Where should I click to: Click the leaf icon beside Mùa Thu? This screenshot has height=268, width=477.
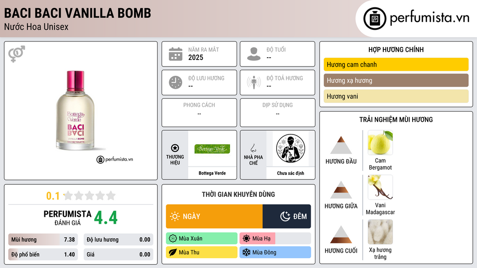(173, 252)
